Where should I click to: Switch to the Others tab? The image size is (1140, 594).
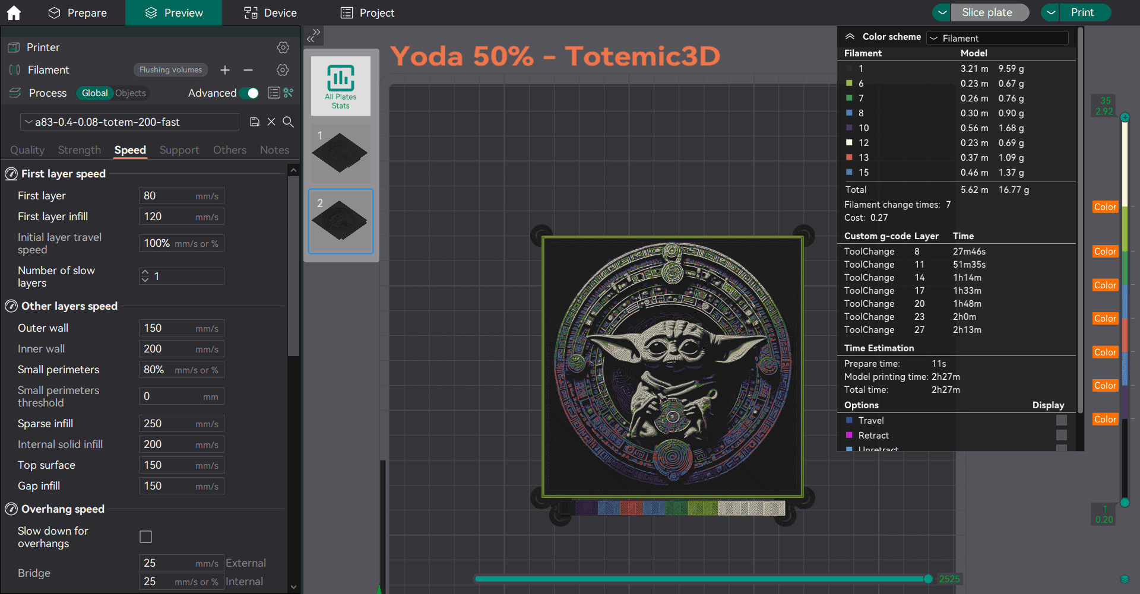click(x=230, y=150)
